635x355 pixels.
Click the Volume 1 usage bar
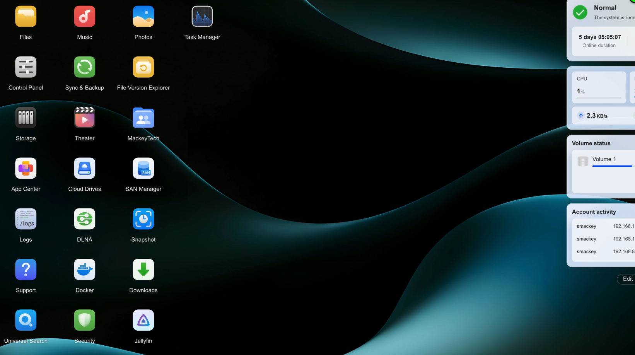[613, 166]
